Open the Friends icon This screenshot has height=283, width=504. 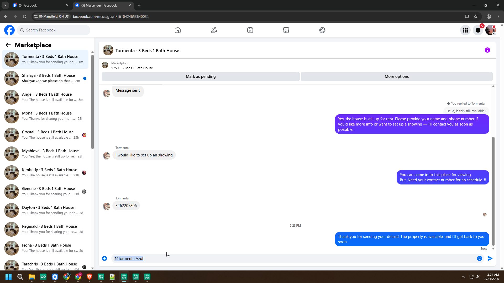pos(214,30)
